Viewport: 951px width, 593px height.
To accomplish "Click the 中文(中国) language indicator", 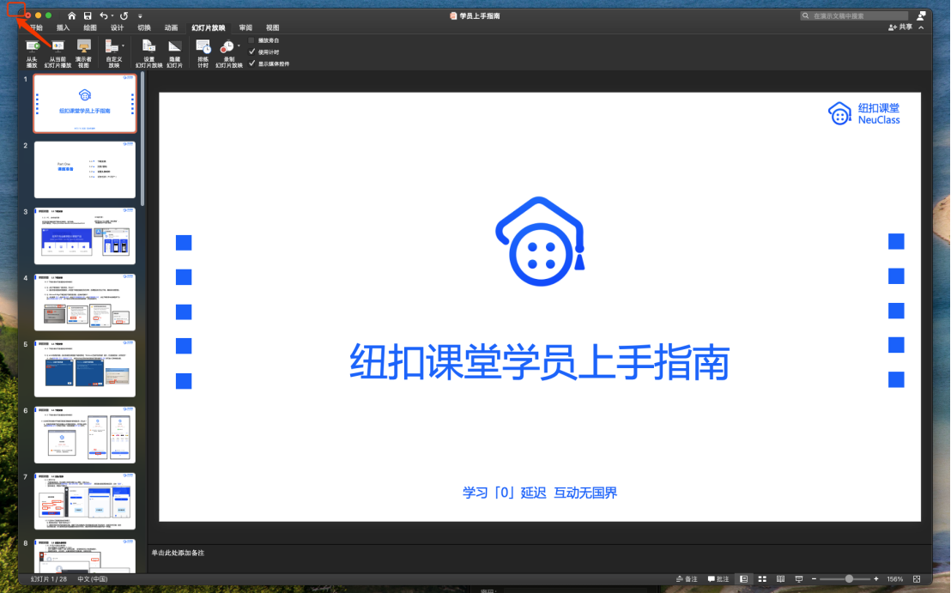I will tap(92, 579).
